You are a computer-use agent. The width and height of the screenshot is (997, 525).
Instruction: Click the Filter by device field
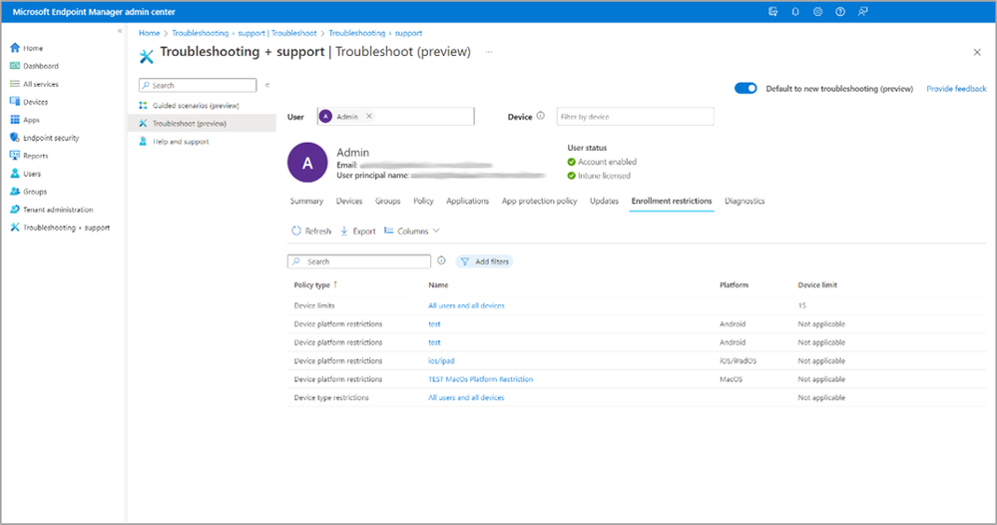[635, 117]
